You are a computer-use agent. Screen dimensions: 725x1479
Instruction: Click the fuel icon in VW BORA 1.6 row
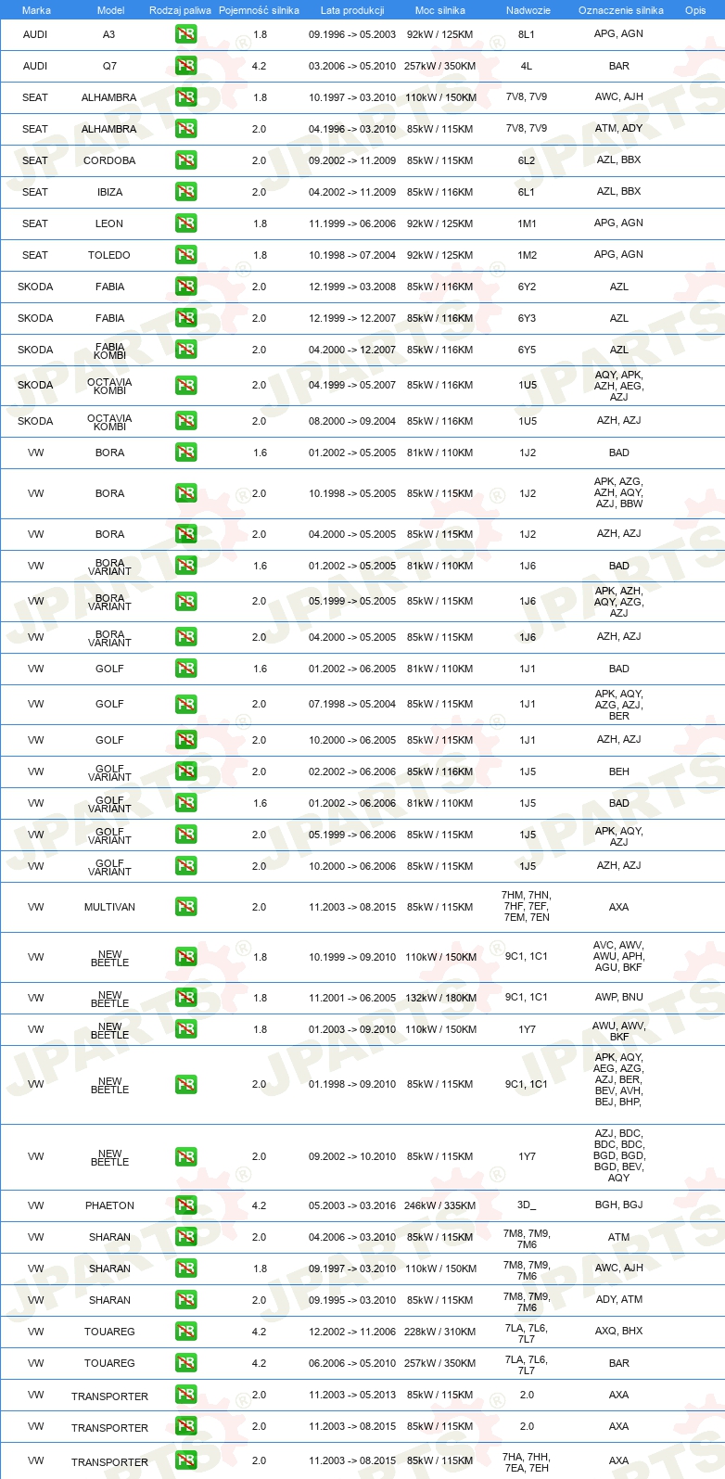point(185,453)
